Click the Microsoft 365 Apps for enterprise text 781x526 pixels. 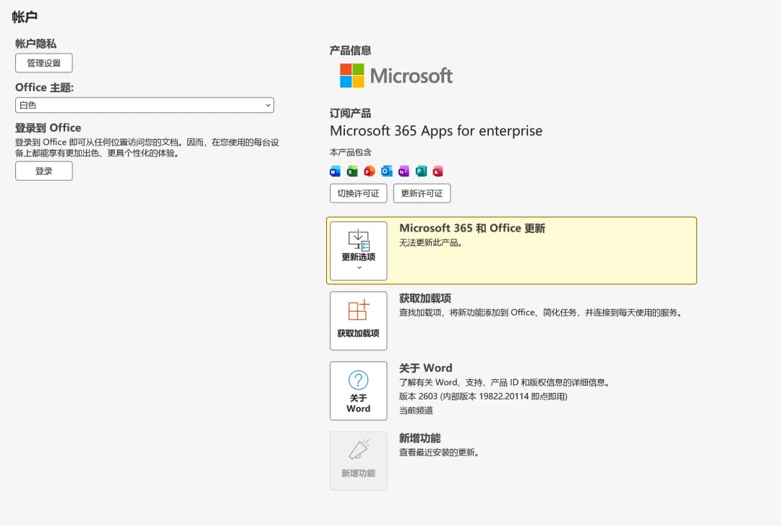436,131
